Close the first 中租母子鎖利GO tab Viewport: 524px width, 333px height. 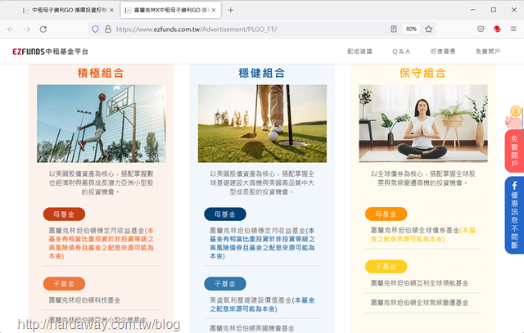(111, 10)
